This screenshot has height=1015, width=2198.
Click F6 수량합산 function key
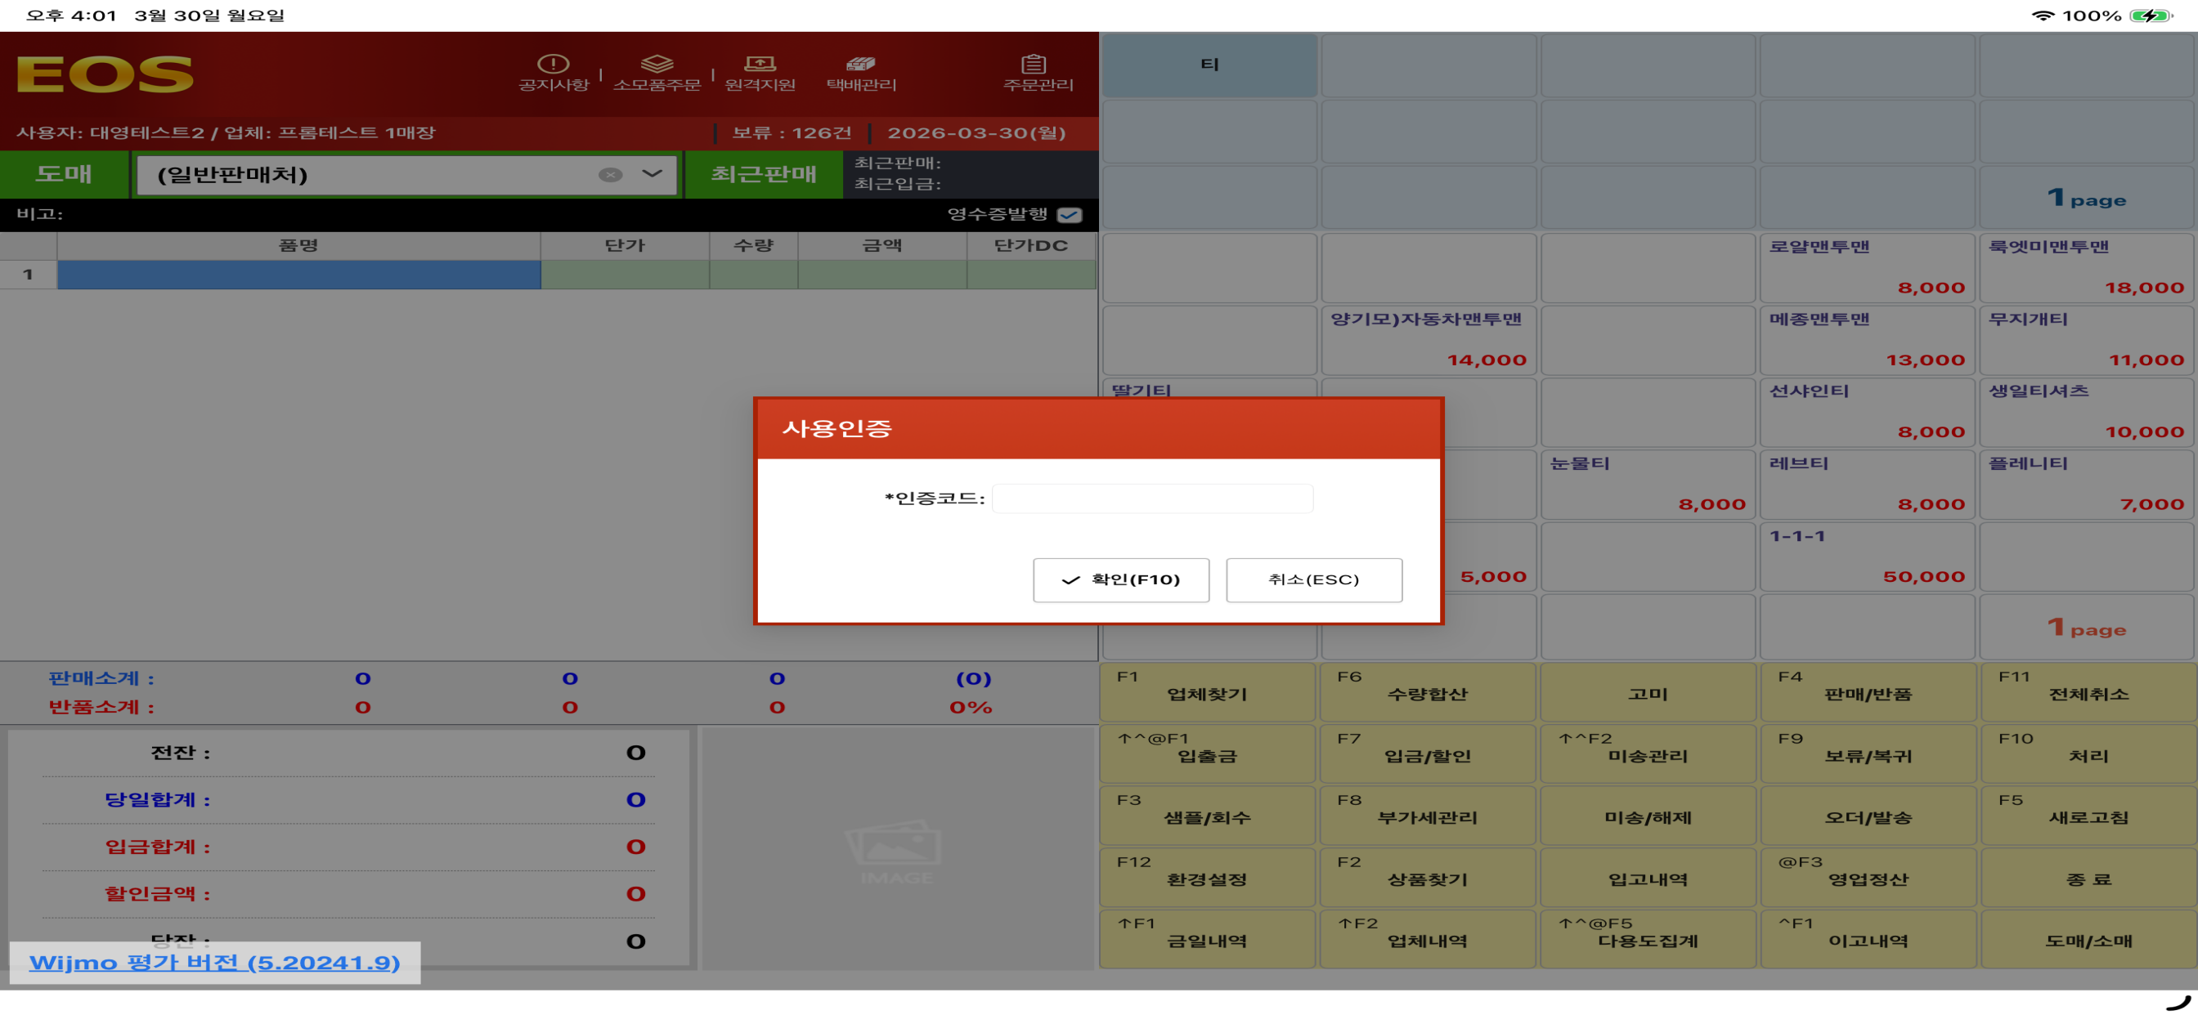pyautogui.click(x=1428, y=691)
